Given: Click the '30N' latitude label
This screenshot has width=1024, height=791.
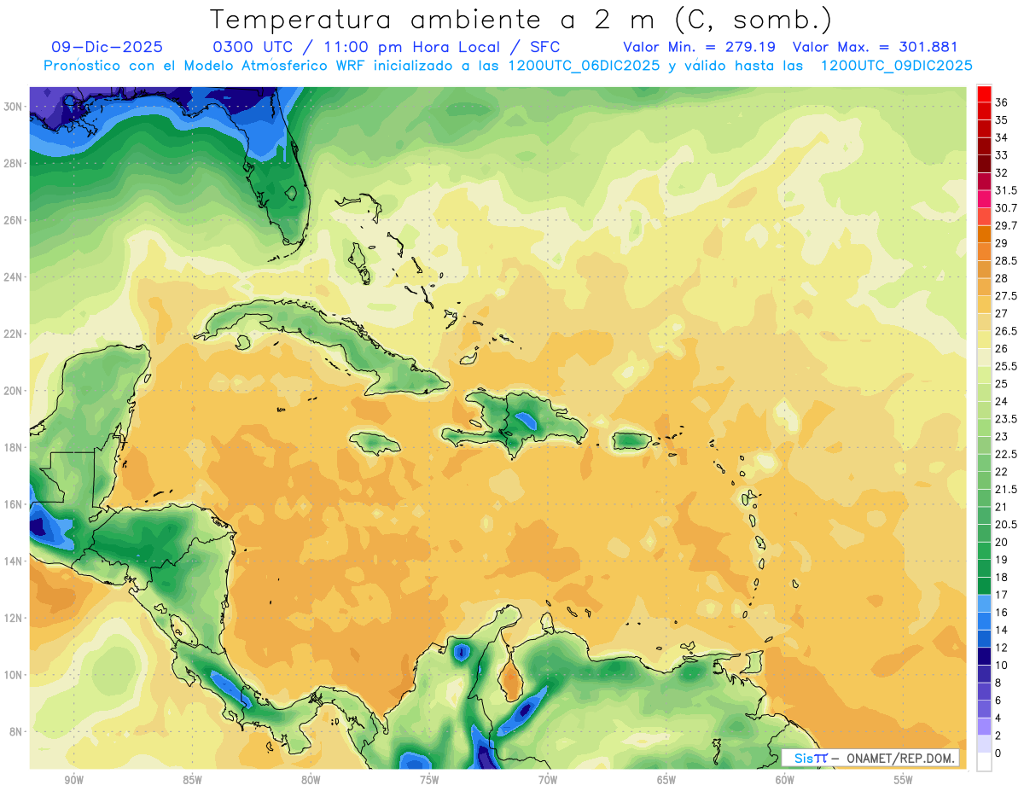Looking at the screenshot, I should (x=15, y=107).
